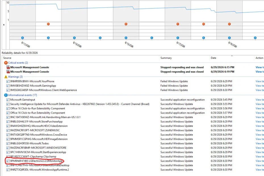Viewport: 264px width, 176px height.
Task: Select 'Failed Windows Update' summary for WebExperience
Action: (x=174, y=90)
